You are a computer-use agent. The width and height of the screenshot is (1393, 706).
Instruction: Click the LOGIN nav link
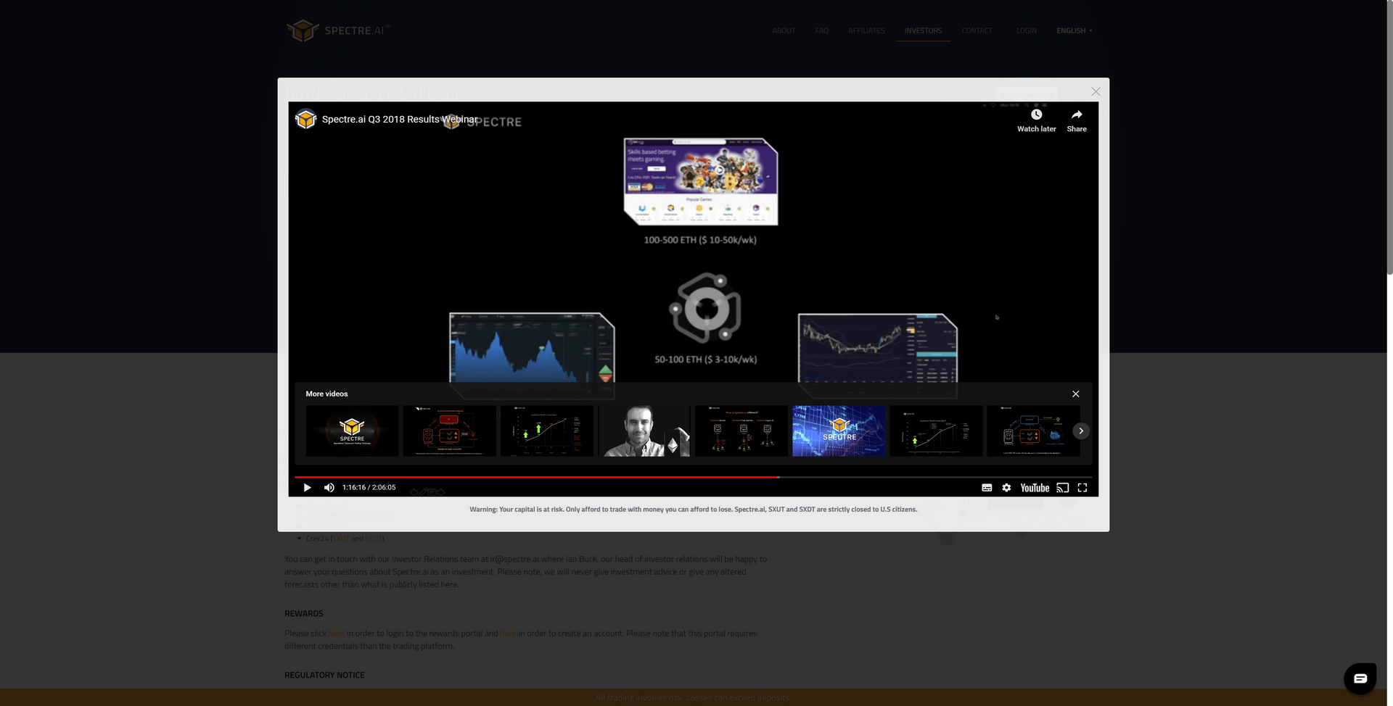pyautogui.click(x=1026, y=30)
